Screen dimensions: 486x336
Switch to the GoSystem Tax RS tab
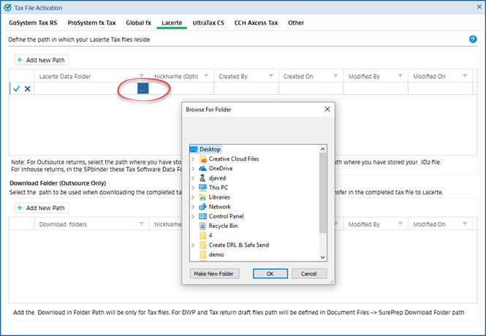tap(33, 23)
